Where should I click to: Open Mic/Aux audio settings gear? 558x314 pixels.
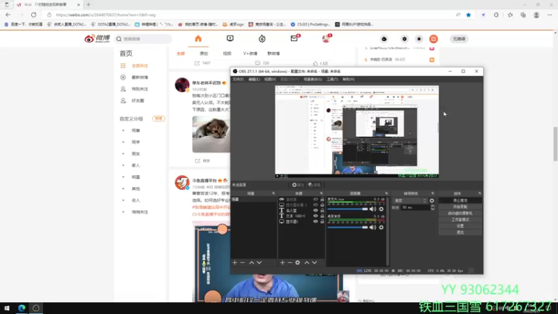coord(381,209)
